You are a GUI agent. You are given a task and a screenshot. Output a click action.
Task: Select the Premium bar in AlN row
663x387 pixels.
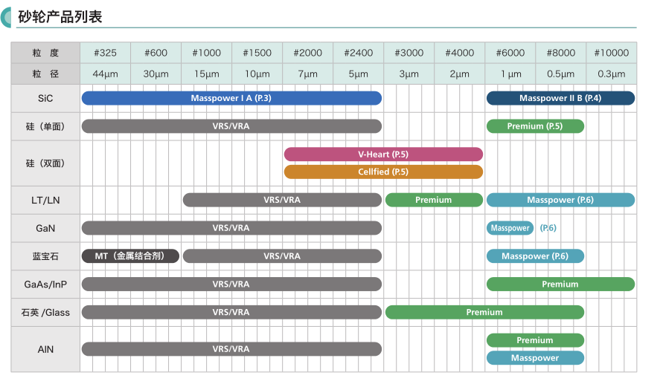coord(535,340)
